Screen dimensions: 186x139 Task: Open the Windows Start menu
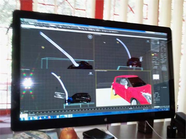click(23, 119)
